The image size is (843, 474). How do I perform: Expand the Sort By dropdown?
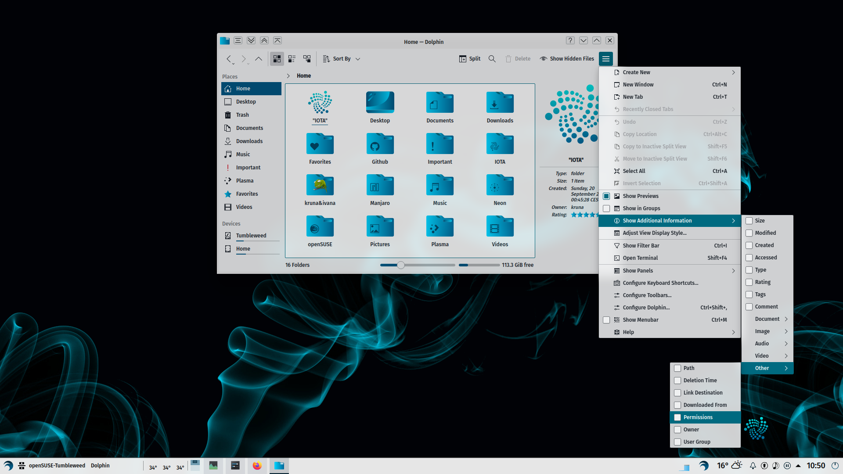[342, 59]
